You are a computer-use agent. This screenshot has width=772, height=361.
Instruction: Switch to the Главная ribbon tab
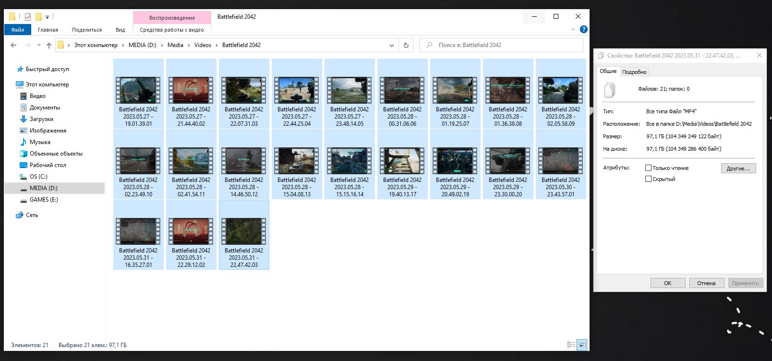(x=48, y=30)
